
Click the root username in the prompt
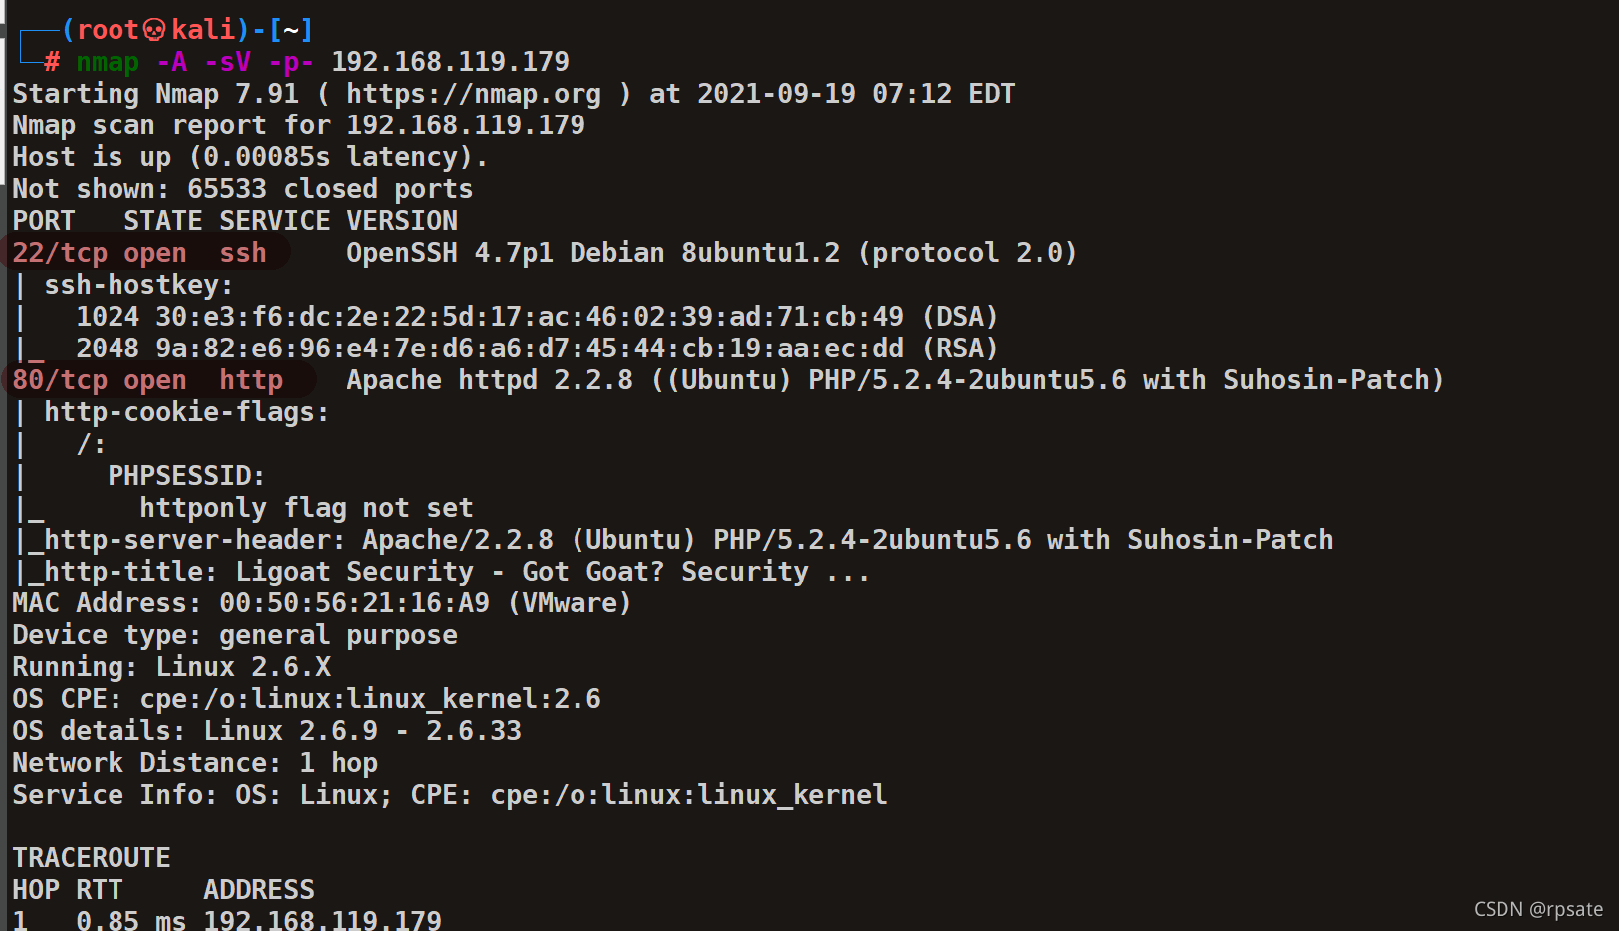108,30
